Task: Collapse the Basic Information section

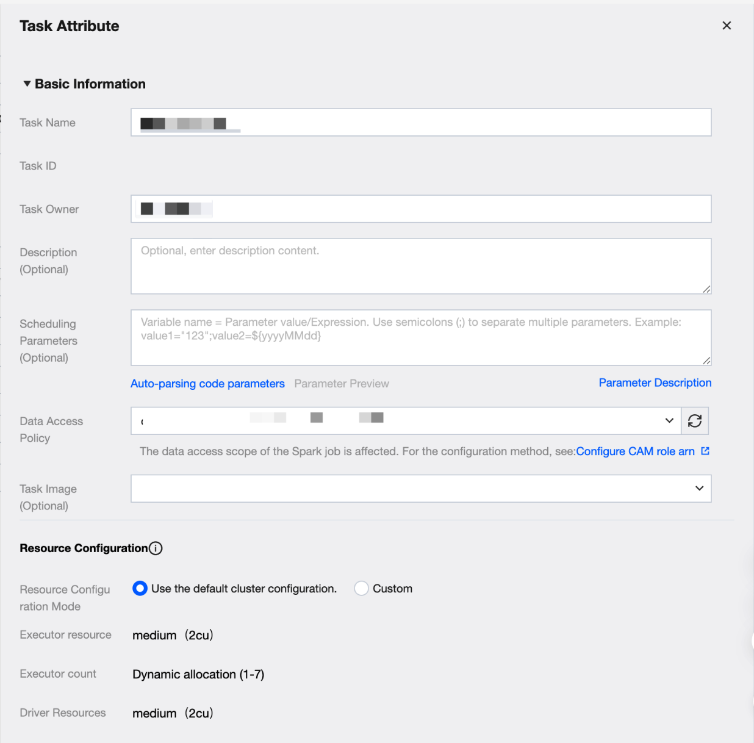Action: coord(27,84)
